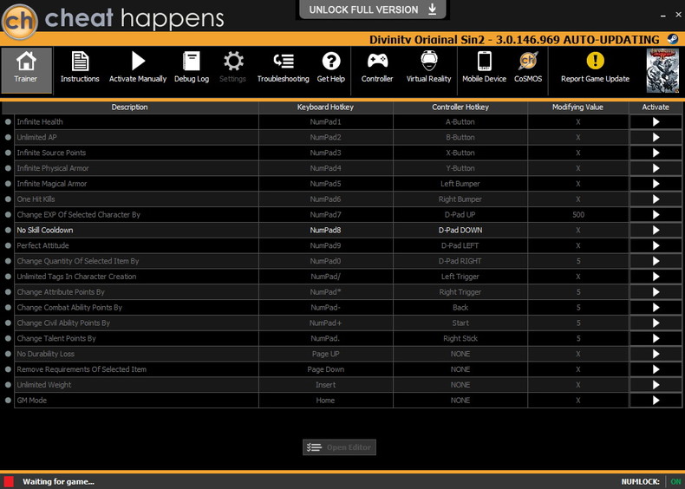The image size is (685, 489).
Task: Open the Controller settings
Action: 377,68
